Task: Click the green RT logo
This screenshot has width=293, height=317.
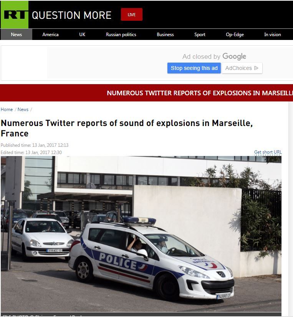Action: tap(14, 15)
